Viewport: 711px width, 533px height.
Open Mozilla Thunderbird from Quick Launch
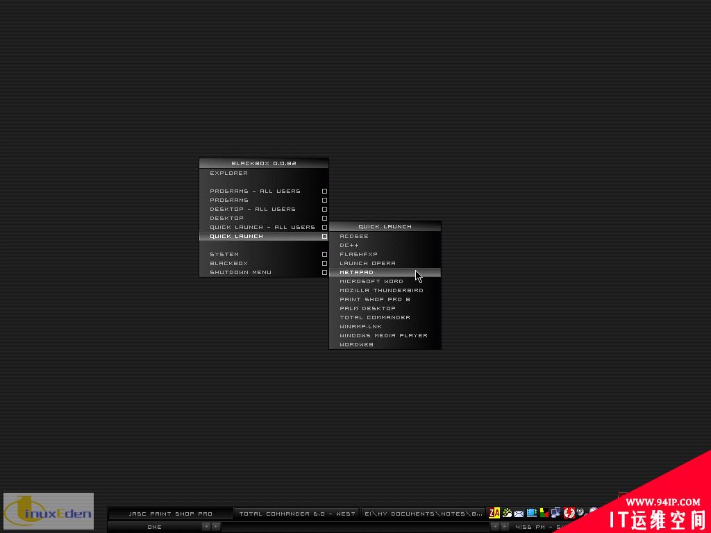click(x=385, y=291)
